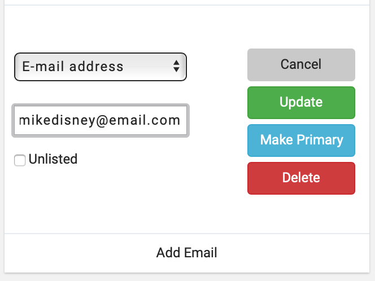The image size is (375, 281).
Task: Place the cursor in the email text box
Action: [x=100, y=120]
